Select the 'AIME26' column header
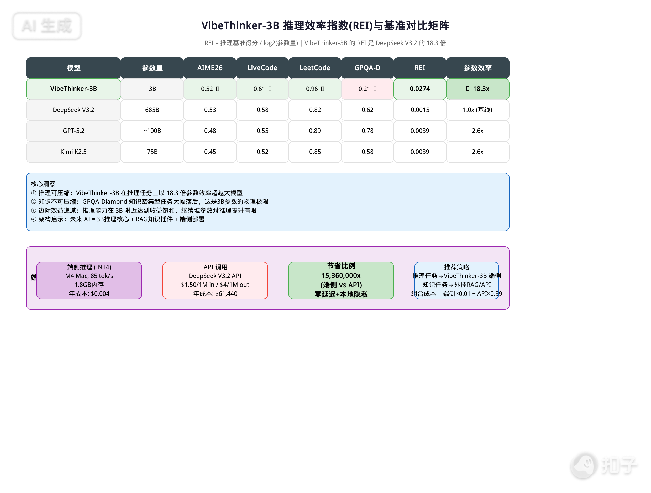 pos(210,68)
